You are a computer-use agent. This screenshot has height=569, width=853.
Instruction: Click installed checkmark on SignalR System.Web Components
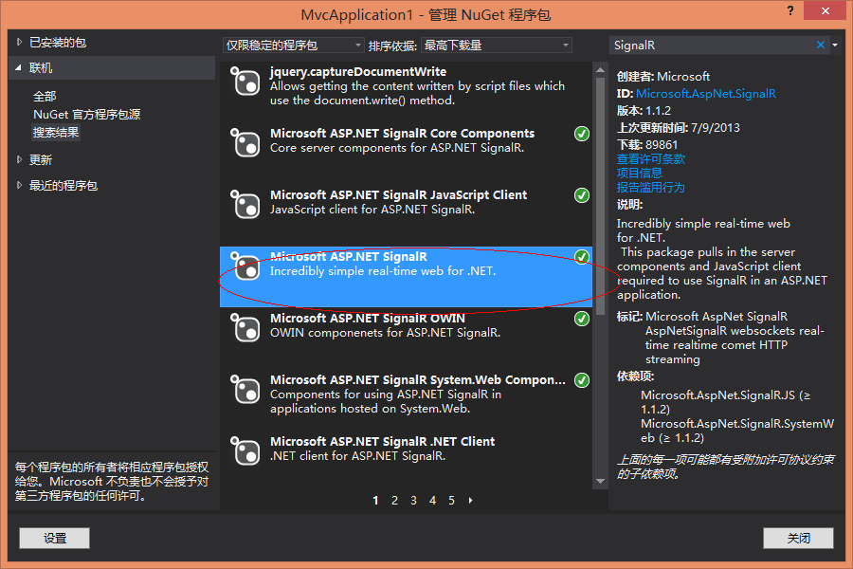[582, 379]
